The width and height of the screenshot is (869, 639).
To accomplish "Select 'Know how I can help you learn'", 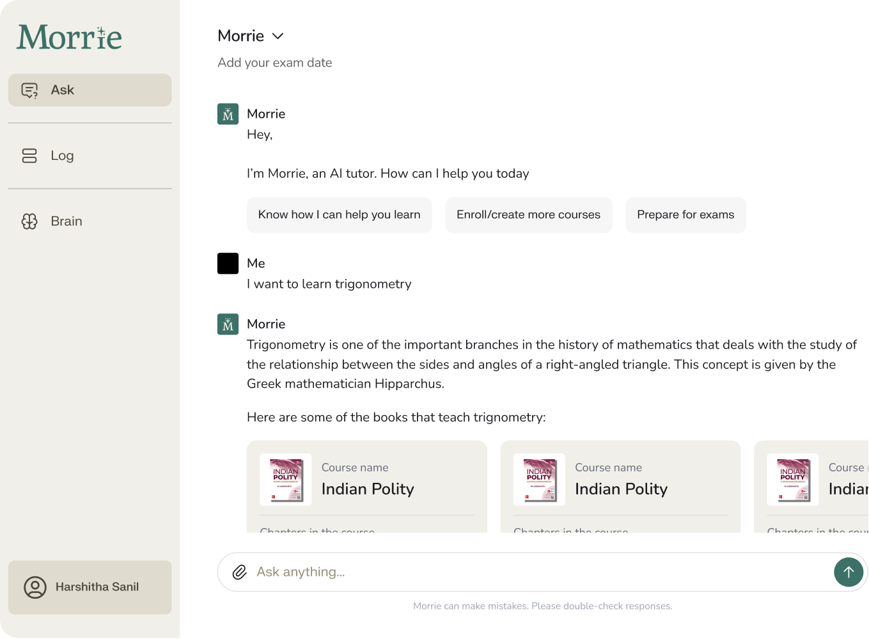I will point(339,215).
